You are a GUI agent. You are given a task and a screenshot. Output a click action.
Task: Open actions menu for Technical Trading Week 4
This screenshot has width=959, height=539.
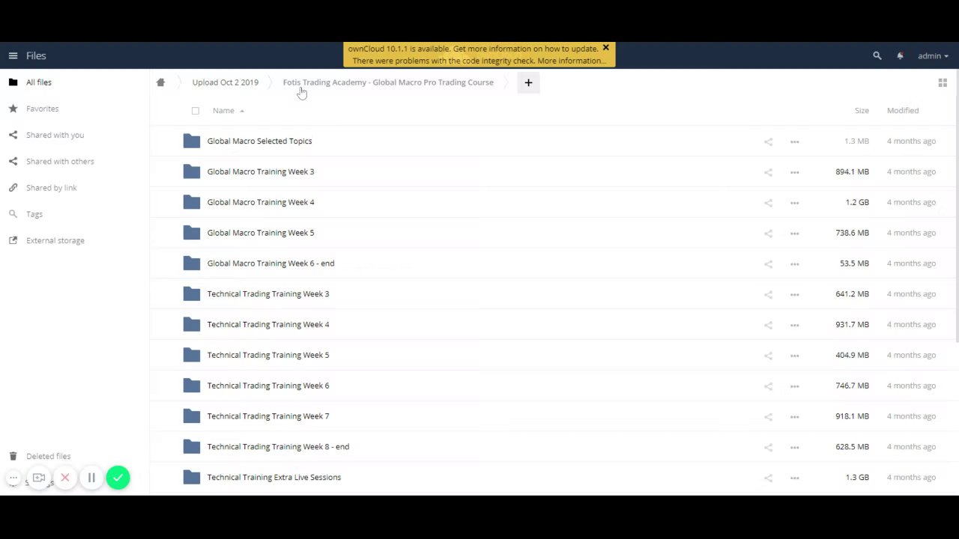[794, 325]
